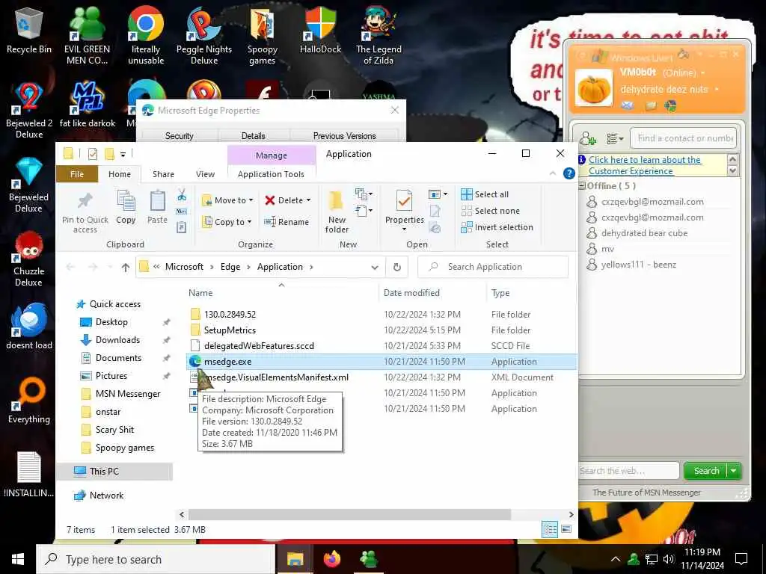Select Peggle Nights Deluxe desktop icon
The height and width of the screenshot is (574, 766).
204,36
